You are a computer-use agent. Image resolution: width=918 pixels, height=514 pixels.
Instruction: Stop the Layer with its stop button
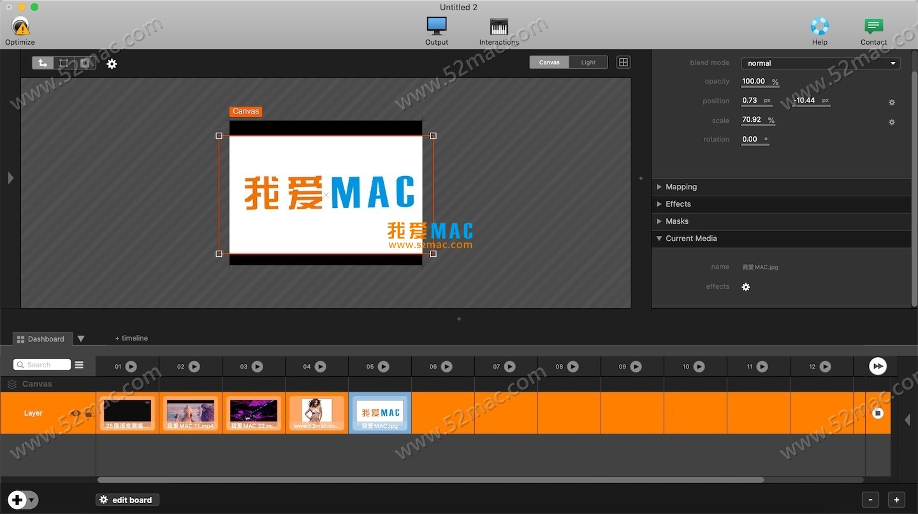pos(878,413)
